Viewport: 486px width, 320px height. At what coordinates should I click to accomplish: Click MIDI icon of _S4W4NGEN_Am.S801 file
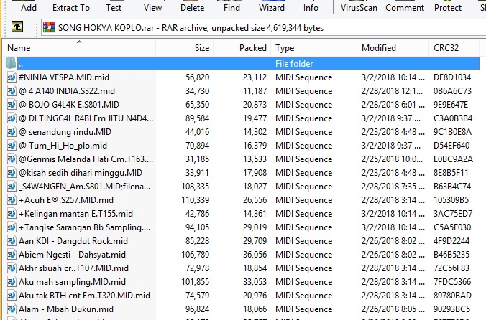click(x=12, y=186)
